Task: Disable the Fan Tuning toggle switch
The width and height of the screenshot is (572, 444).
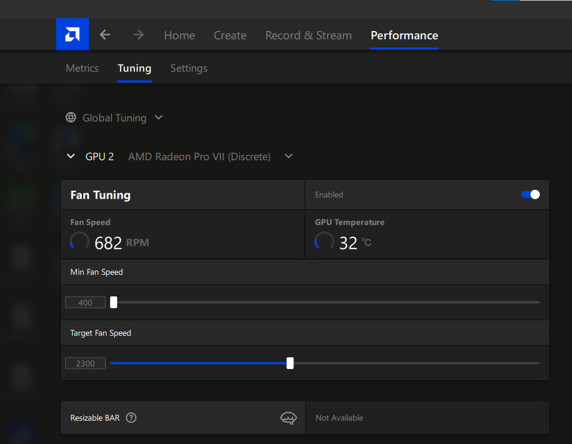Action: pos(530,194)
